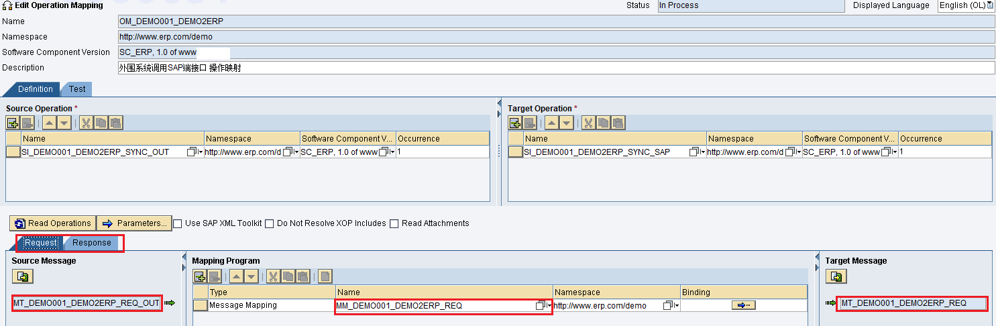Click the Namespace field http://www.erp.com/demo
Image resolution: width=996 pixels, height=326 pixels.
point(556,37)
